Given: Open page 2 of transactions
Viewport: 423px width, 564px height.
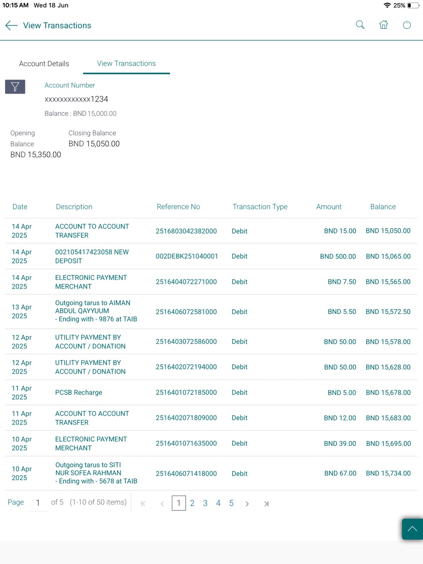Looking at the screenshot, I should pos(192,503).
